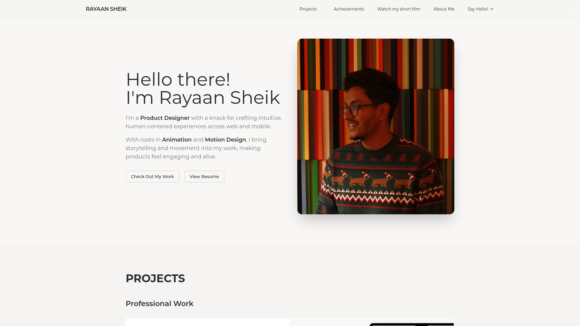This screenshot has width=580, height=326.
Task: Select the bold Product Designer text
Action: [x=165, y=118]
